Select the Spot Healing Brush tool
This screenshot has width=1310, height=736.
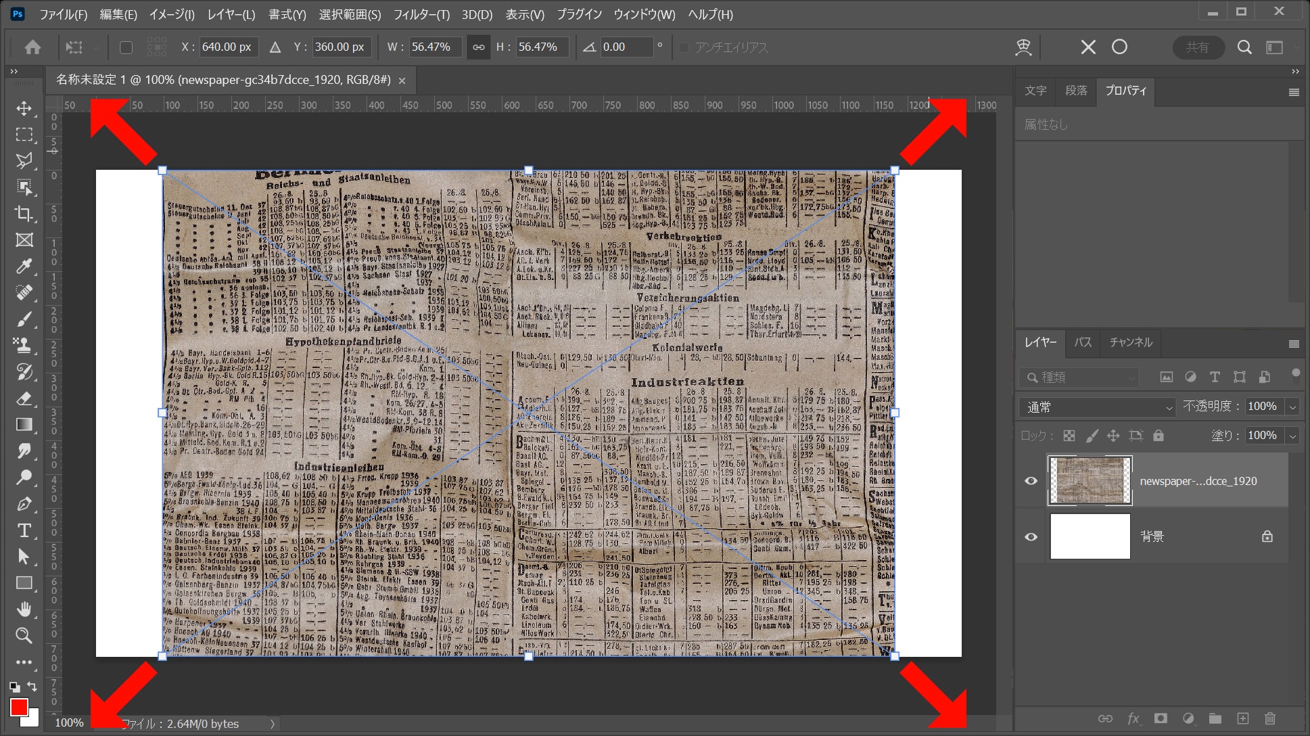coord(24,293)
